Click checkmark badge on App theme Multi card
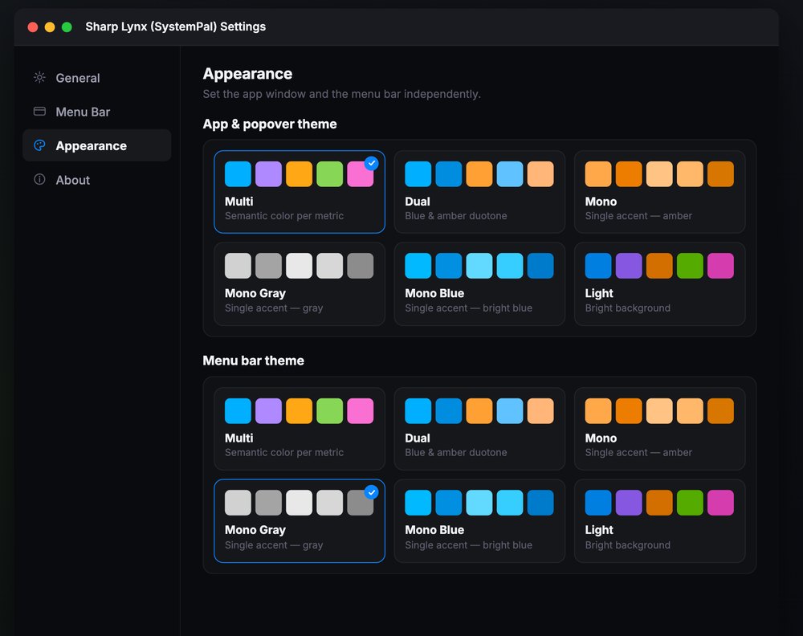803x636 pixels. pos(371,163)
